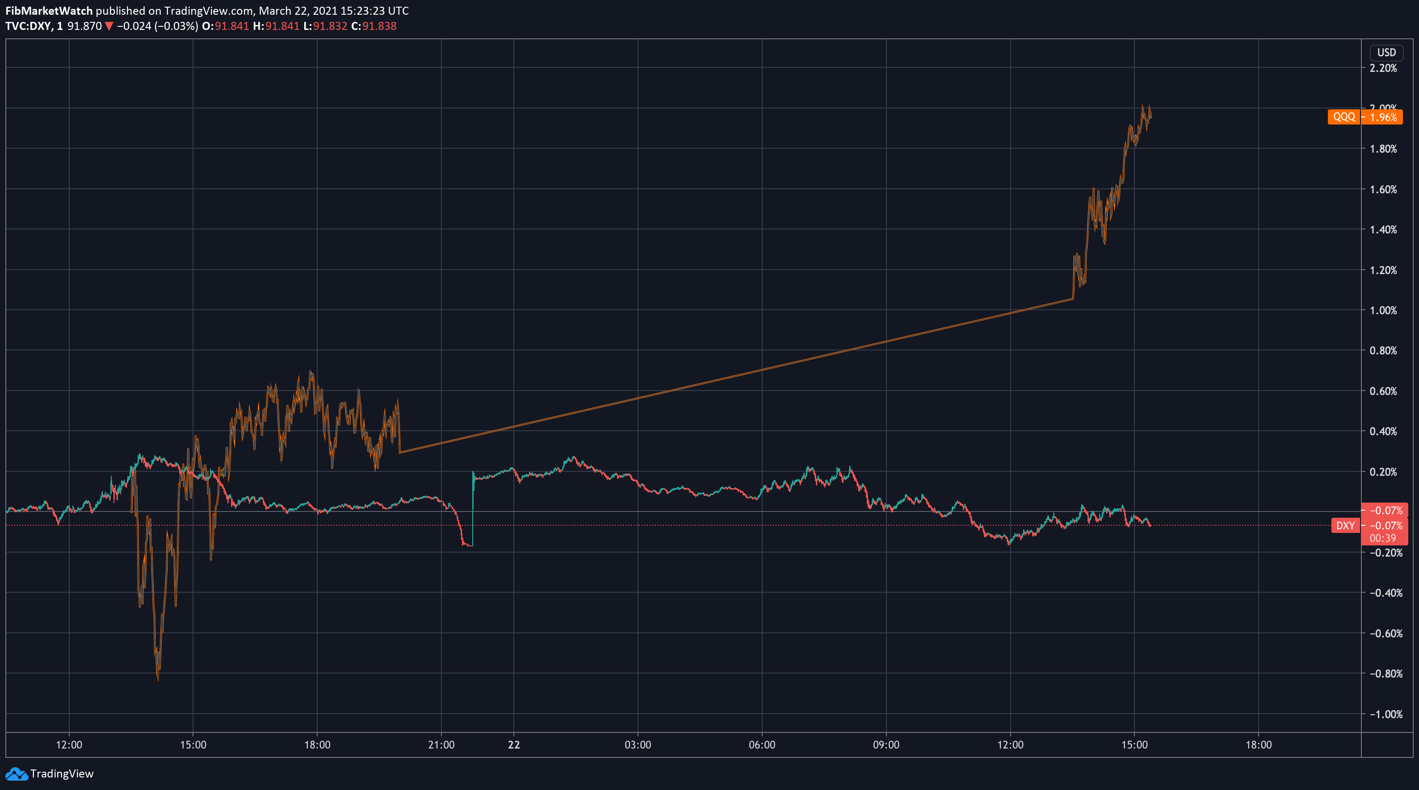Click the 0.20% price axis label
This screenshot has height=790, width=1419.
point(1383,472)
